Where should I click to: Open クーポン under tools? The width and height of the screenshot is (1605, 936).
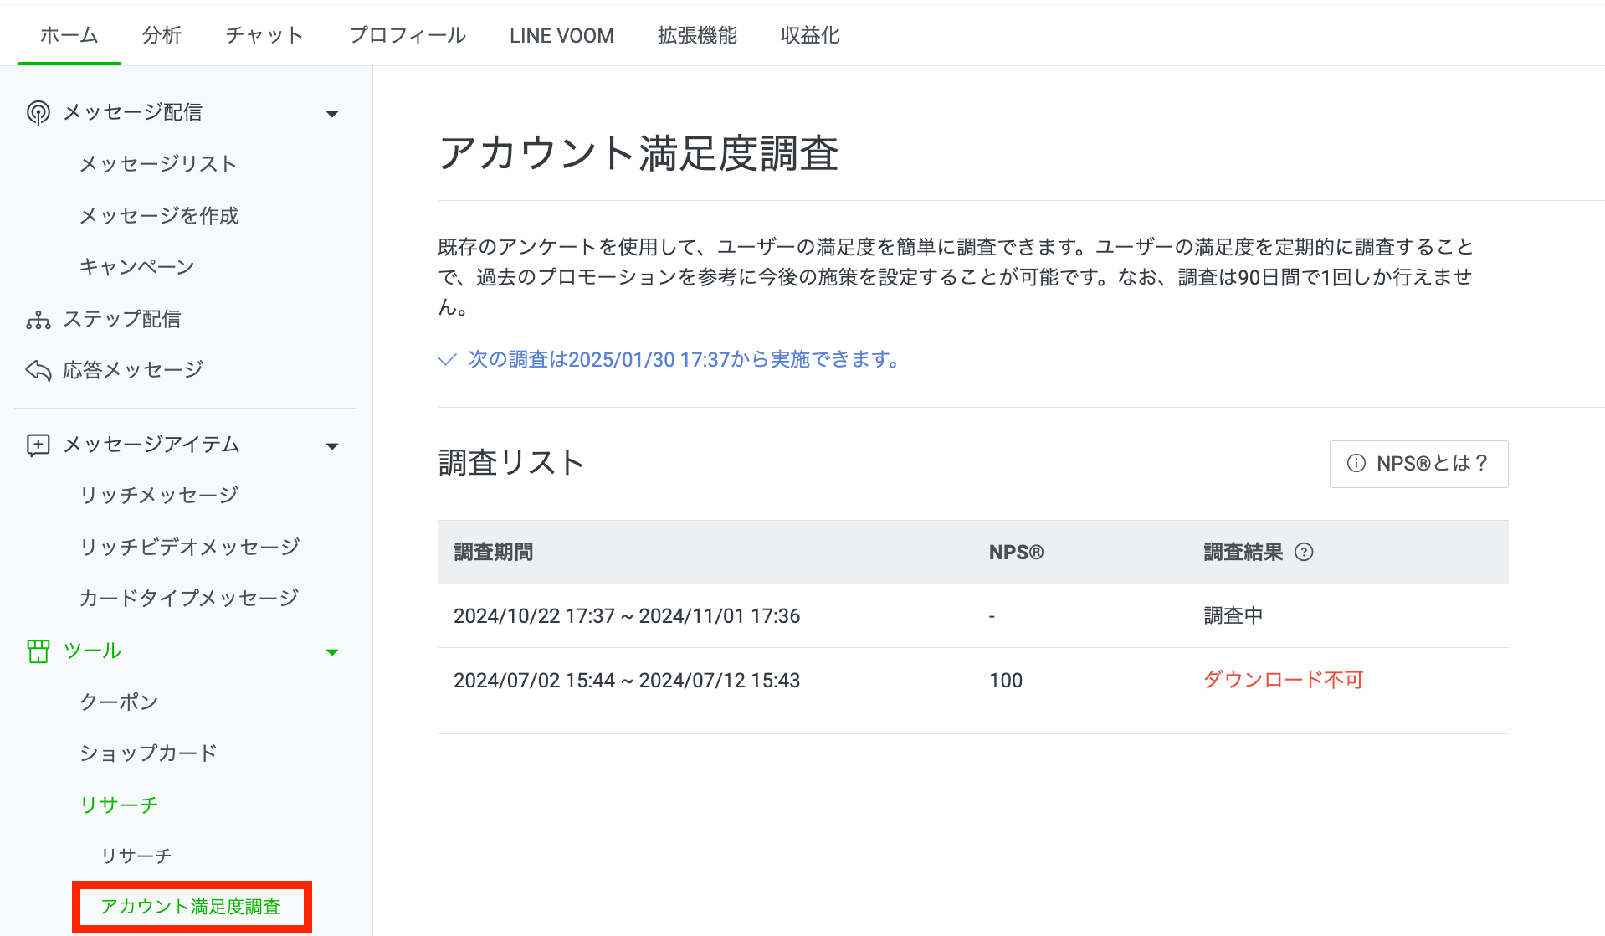[119, 702]
